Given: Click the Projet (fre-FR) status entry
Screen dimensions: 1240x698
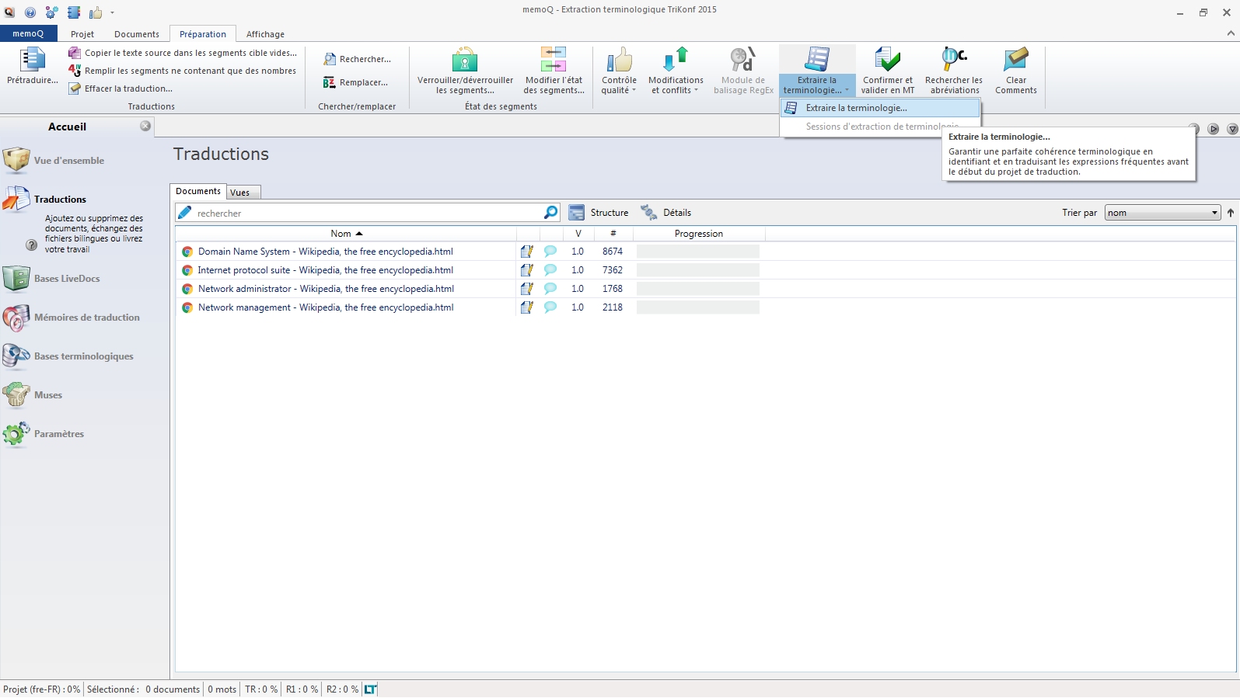Looking at the screenshot, I should (x=41, y=689).
